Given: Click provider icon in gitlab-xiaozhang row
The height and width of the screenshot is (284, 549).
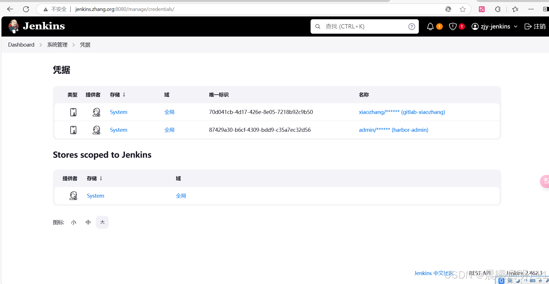Looking at the screenshot, I should (x=96, y=112).
